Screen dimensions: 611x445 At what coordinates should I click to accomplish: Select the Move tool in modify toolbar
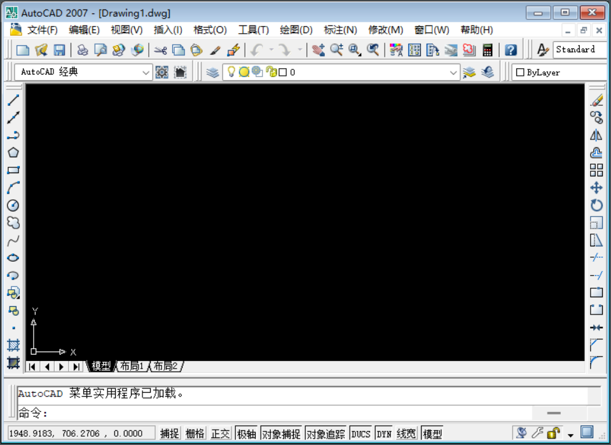(596, 188)
